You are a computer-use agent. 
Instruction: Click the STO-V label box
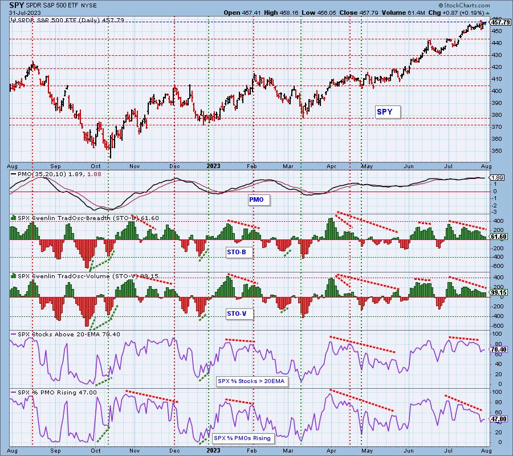(239, 313)
